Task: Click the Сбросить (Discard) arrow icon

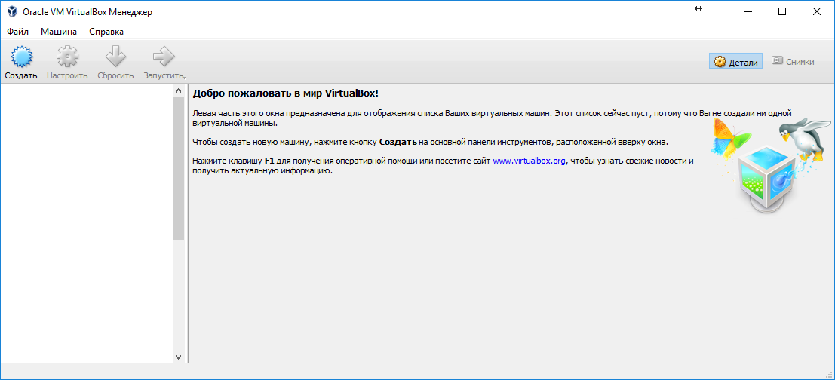Action: [115, 57]
